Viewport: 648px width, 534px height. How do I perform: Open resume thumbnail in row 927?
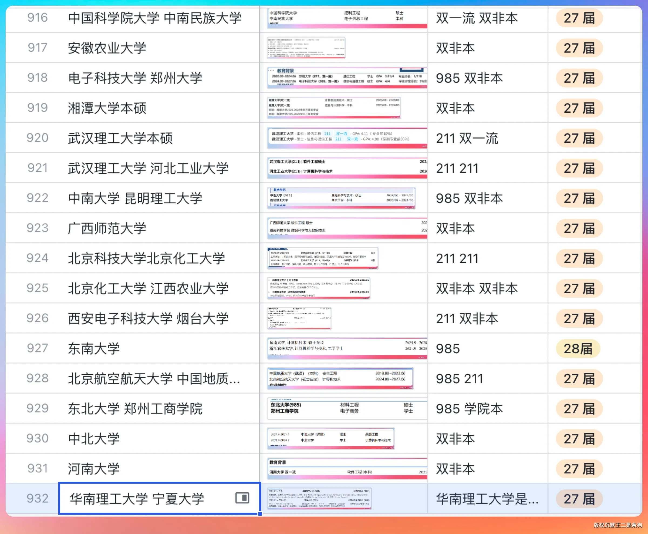tap(347, 348)
